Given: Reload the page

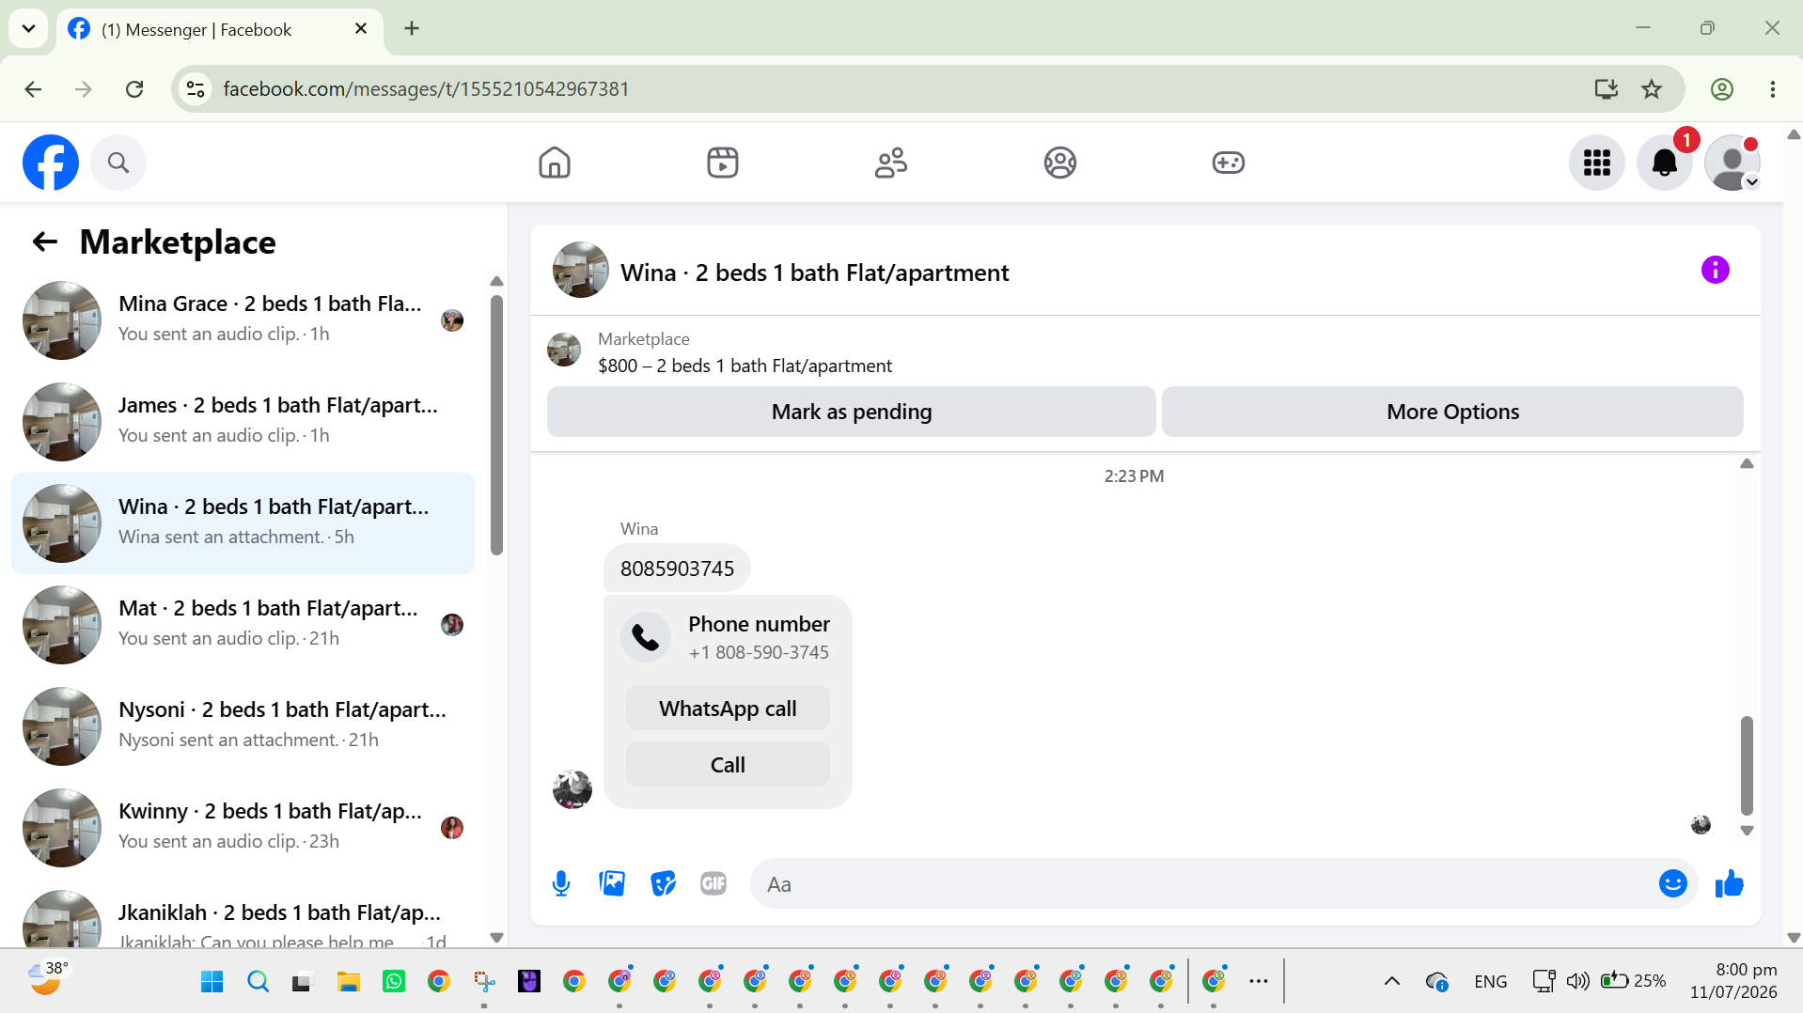Looking at the screenshot, I should (134, 89).
